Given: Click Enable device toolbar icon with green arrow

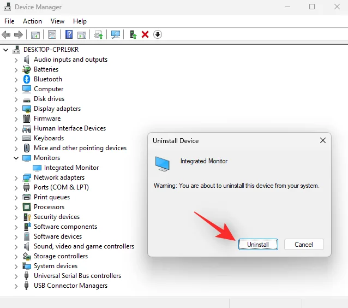Looking at the screenshot, I should point(133,34).
